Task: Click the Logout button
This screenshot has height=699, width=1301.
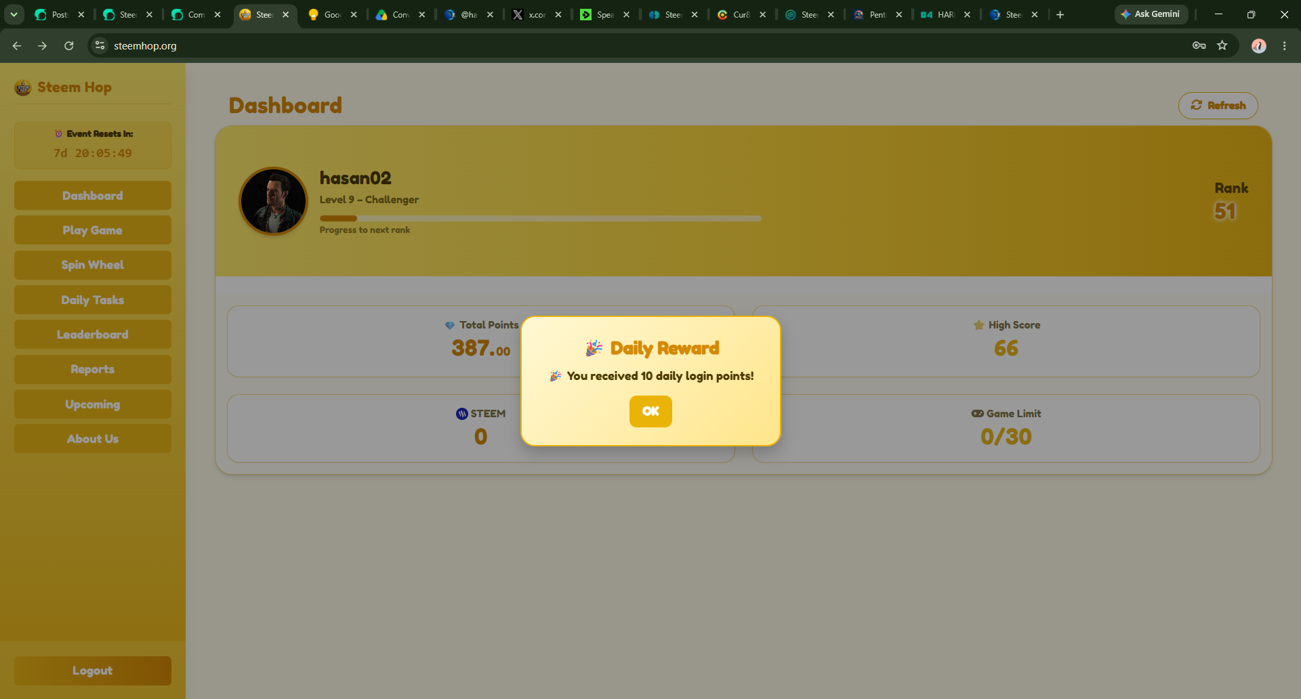Action: point(93,671)
